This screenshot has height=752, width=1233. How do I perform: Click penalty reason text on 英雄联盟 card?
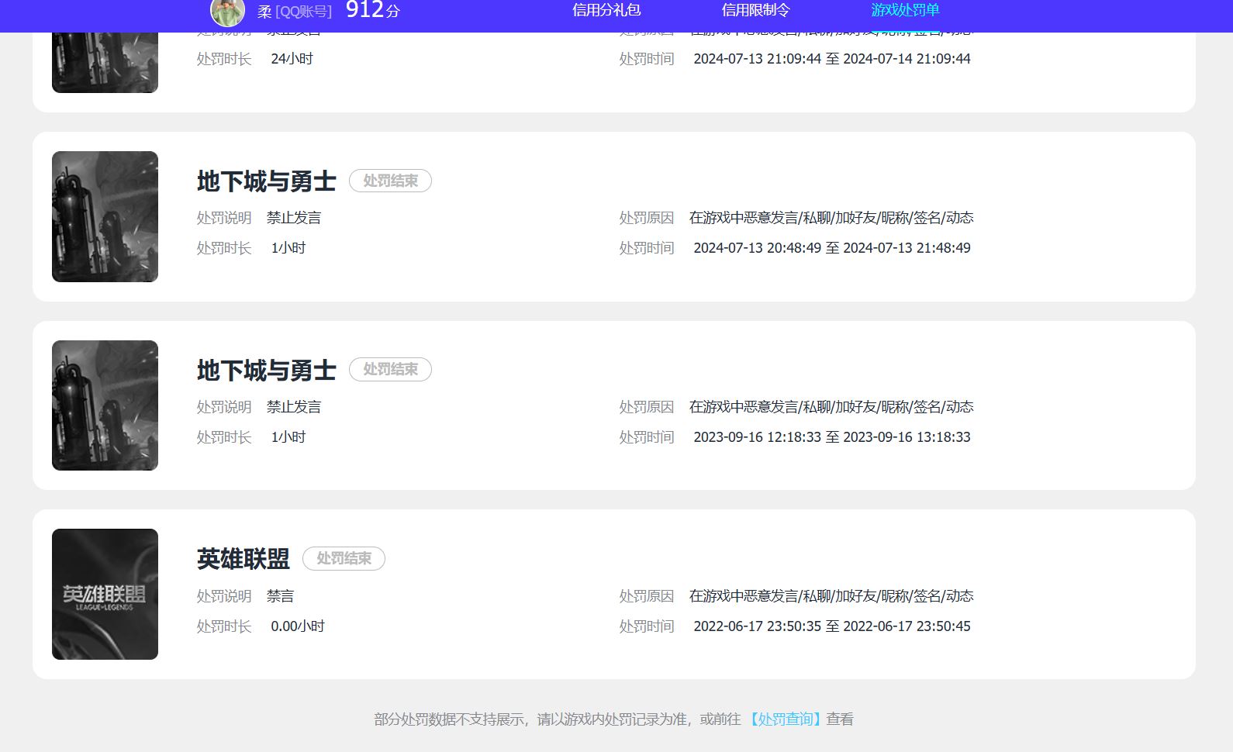tap(831, 596)
